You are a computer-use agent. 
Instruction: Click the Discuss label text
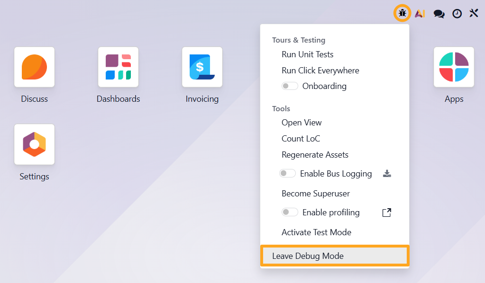click(x=34, y=99)
